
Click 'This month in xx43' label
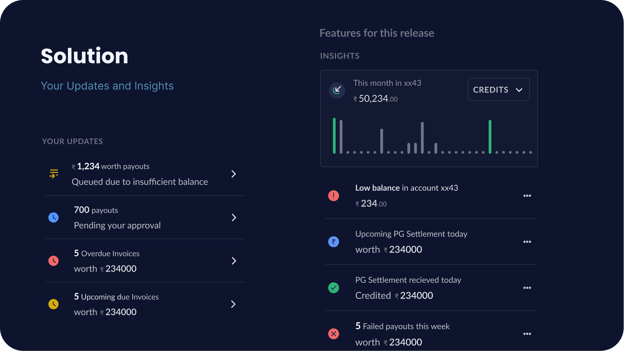click(x=387, y=83)
